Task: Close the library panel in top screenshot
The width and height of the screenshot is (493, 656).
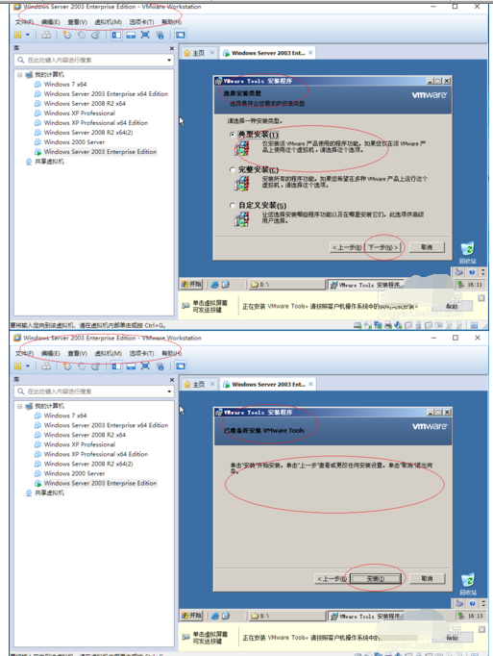Action: tap(171, 48)
